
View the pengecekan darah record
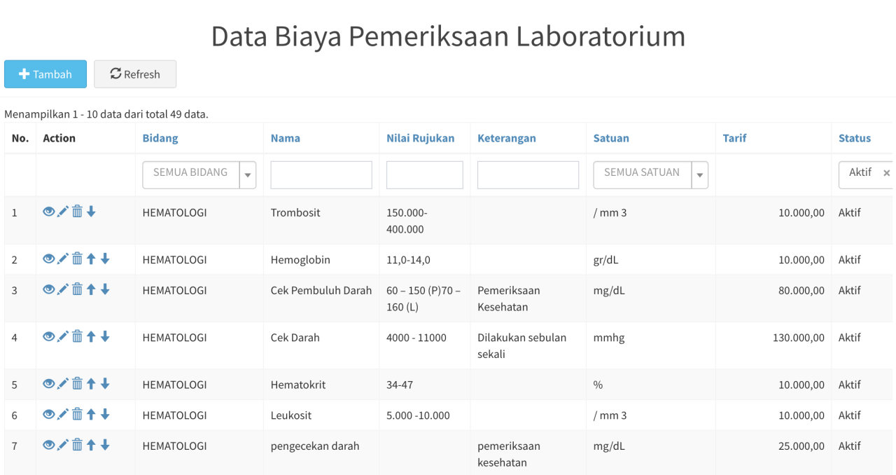tap(49, 444)
